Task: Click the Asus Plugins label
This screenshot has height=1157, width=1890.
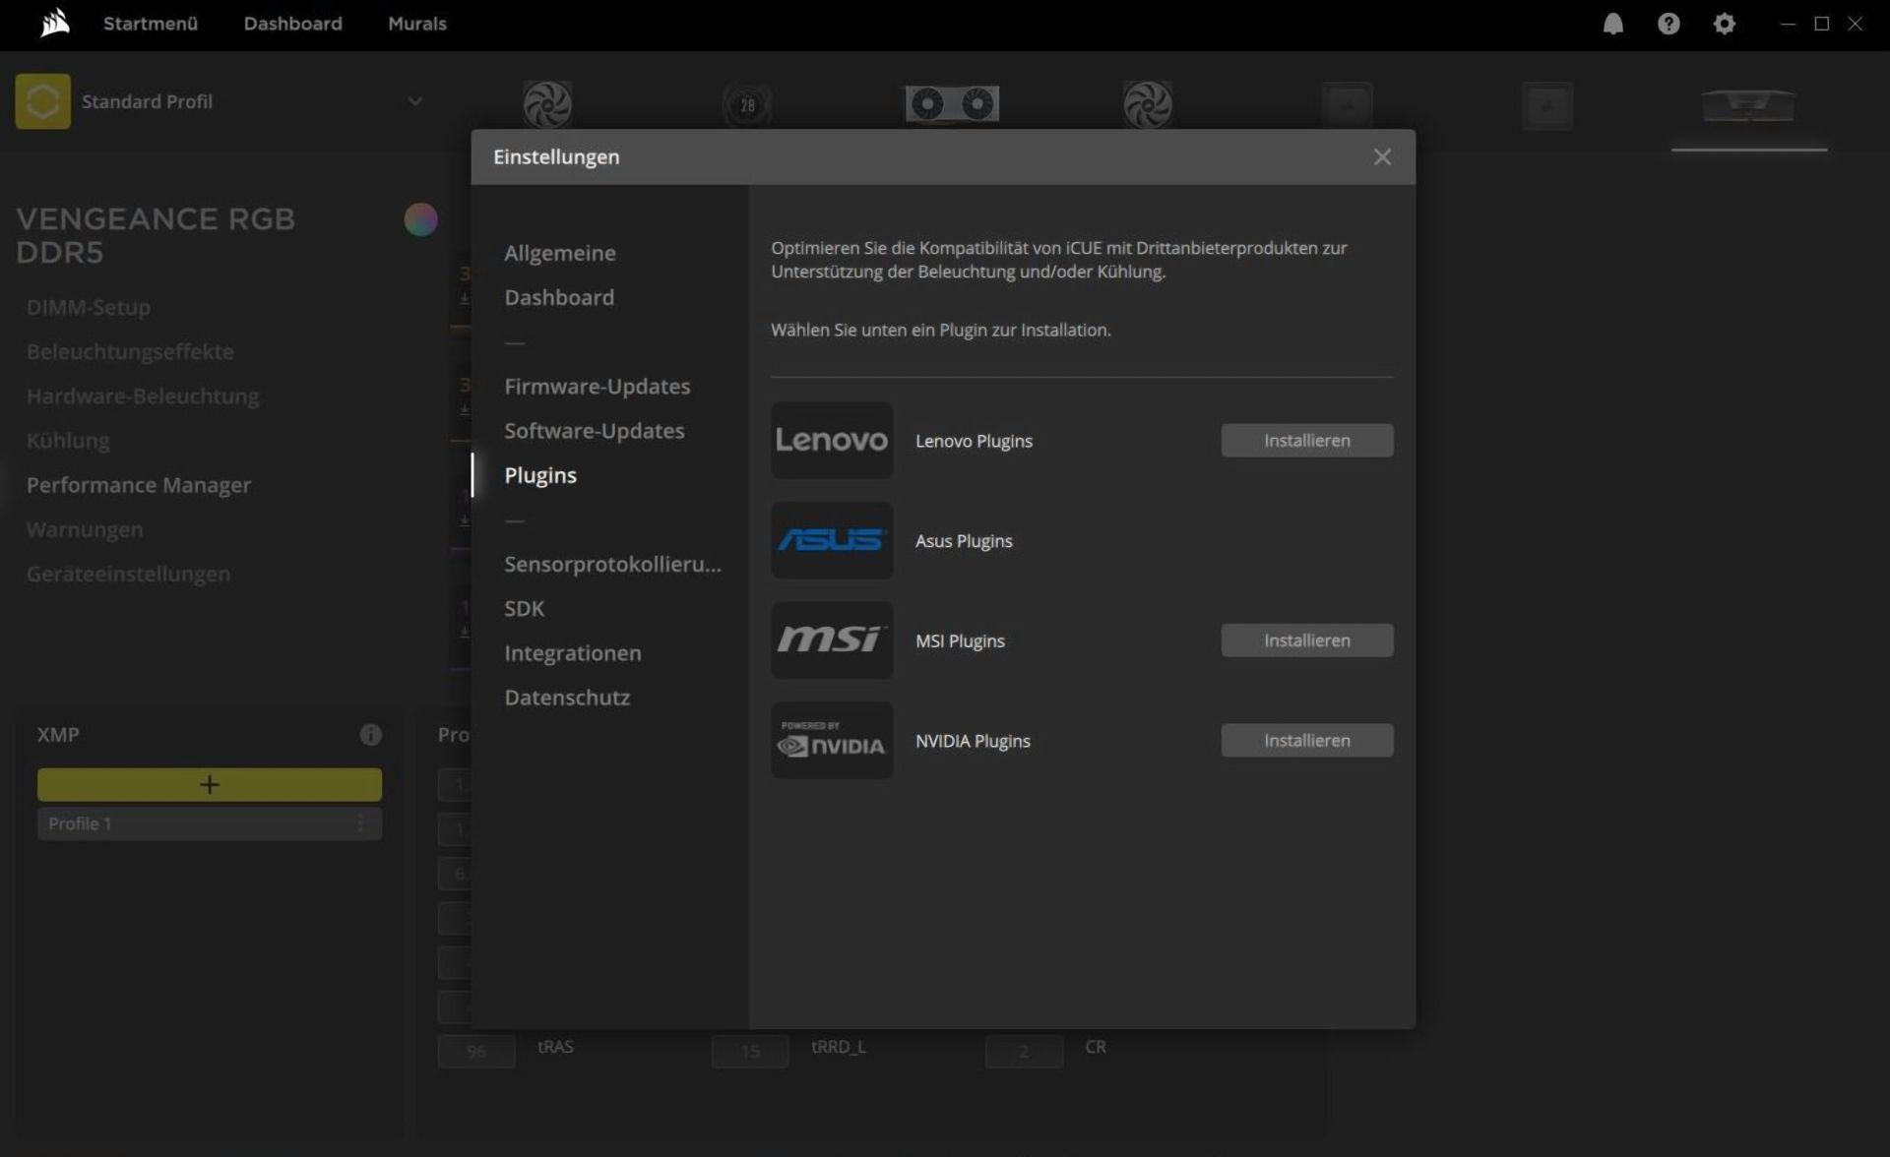Action: [x=964, y=540]
